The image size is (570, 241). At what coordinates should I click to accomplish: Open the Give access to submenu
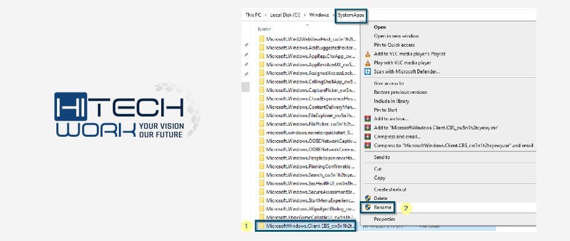[389, 83]
